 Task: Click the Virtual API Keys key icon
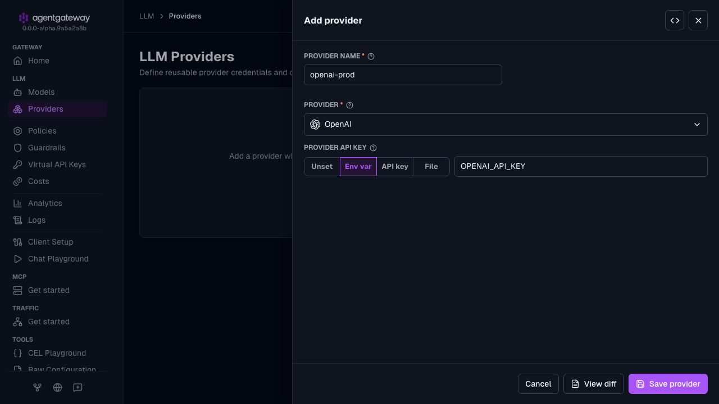[17, 164]
